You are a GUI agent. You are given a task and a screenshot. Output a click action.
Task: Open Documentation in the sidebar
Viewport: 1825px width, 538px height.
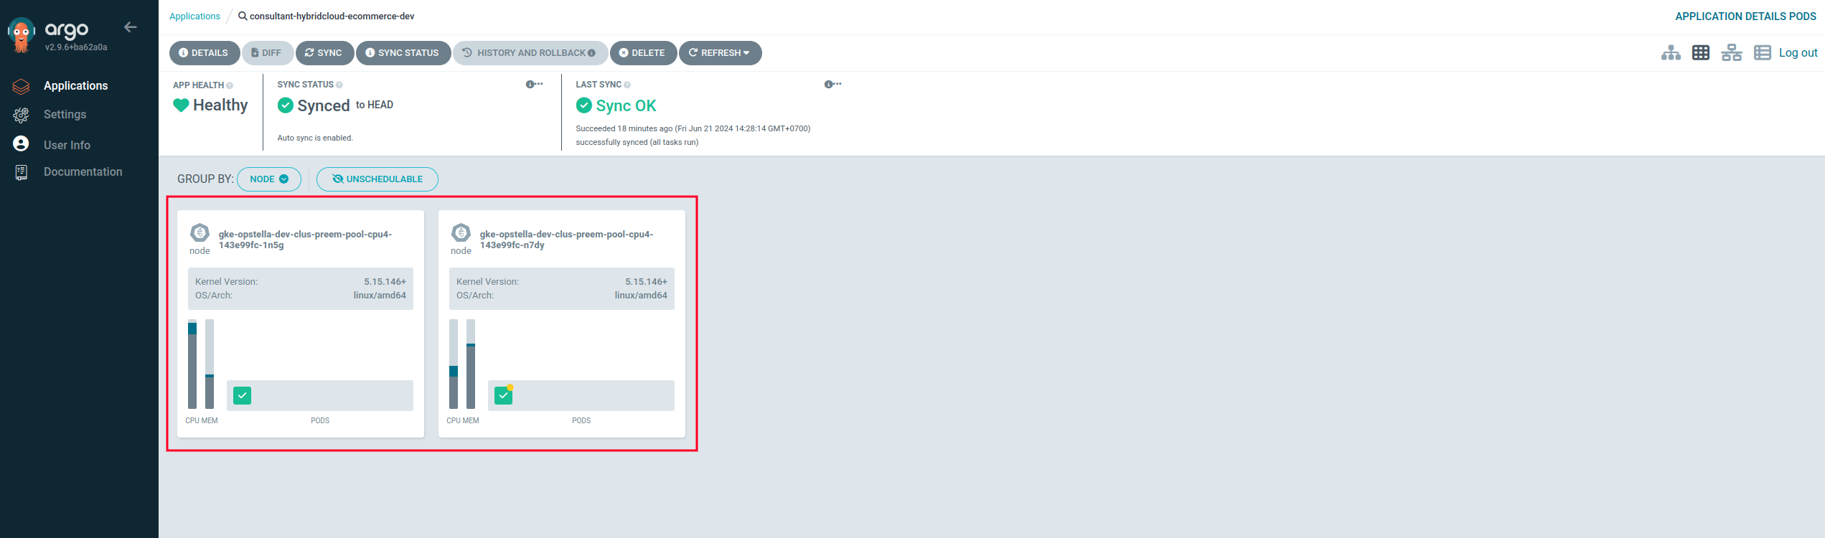(83, 171)
